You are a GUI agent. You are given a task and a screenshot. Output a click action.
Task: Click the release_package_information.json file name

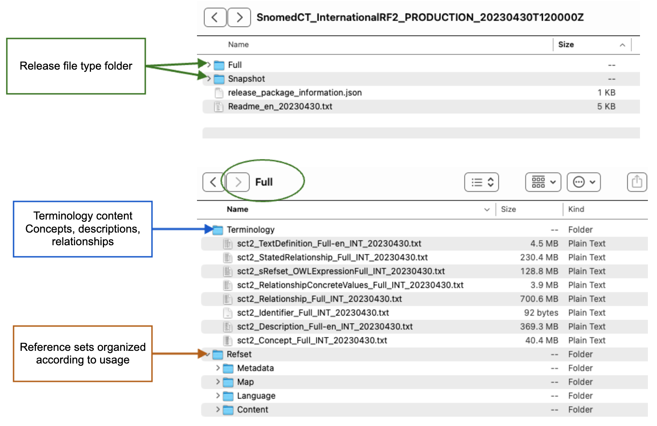point(295,93)
